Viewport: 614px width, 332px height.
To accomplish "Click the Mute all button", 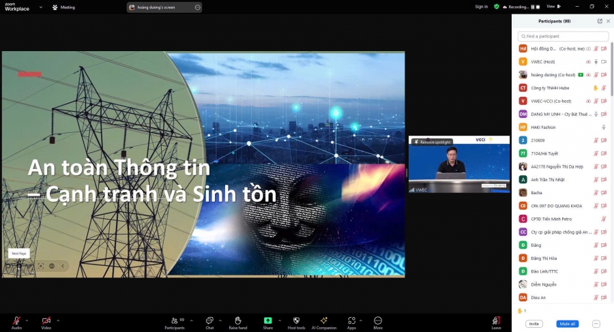I will 566,324.
